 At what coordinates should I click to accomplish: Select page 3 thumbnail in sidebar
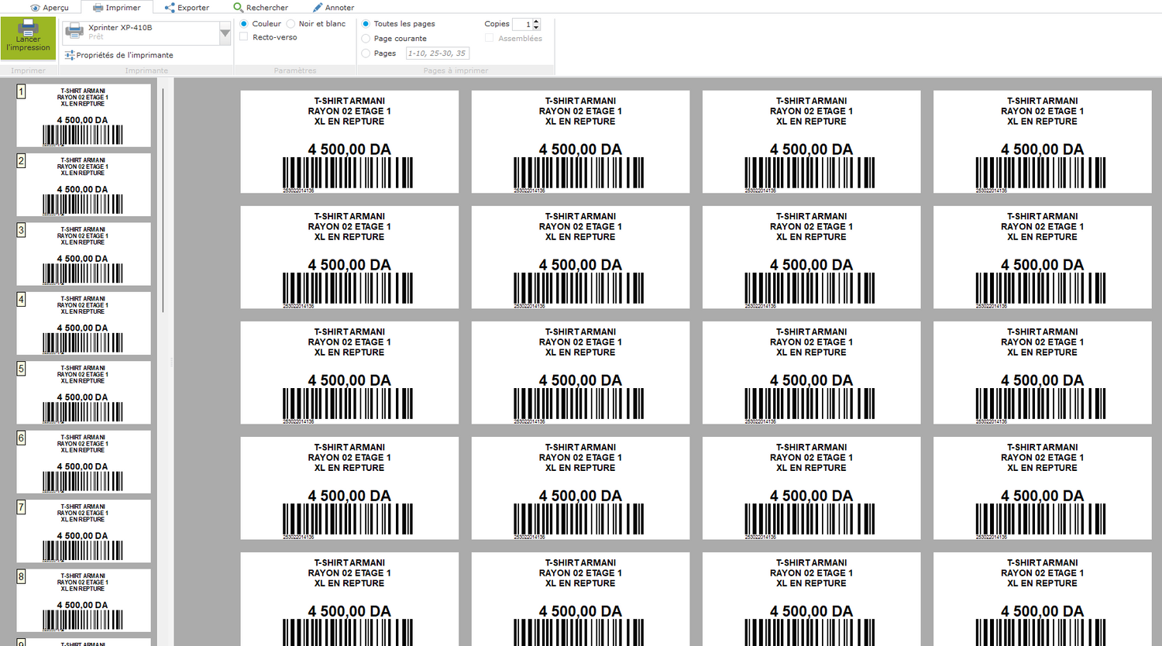(84, 254)
